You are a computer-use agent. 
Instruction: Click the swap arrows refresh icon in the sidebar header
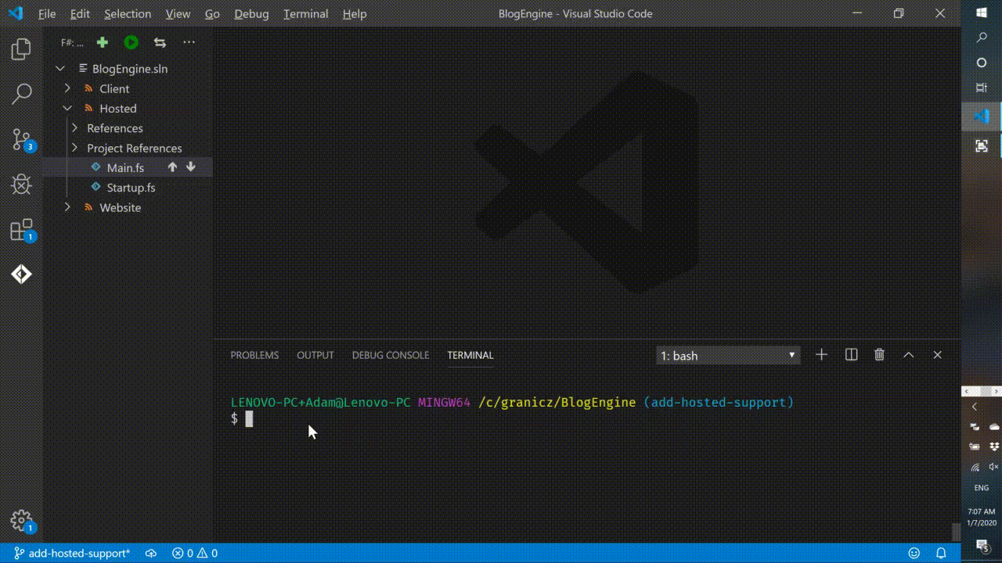(160, 42)
